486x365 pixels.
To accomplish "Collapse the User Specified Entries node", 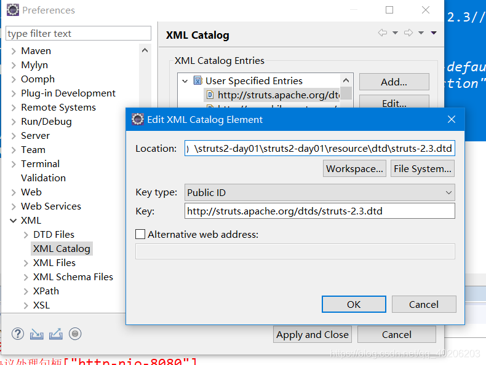I will tap(185, 81).
